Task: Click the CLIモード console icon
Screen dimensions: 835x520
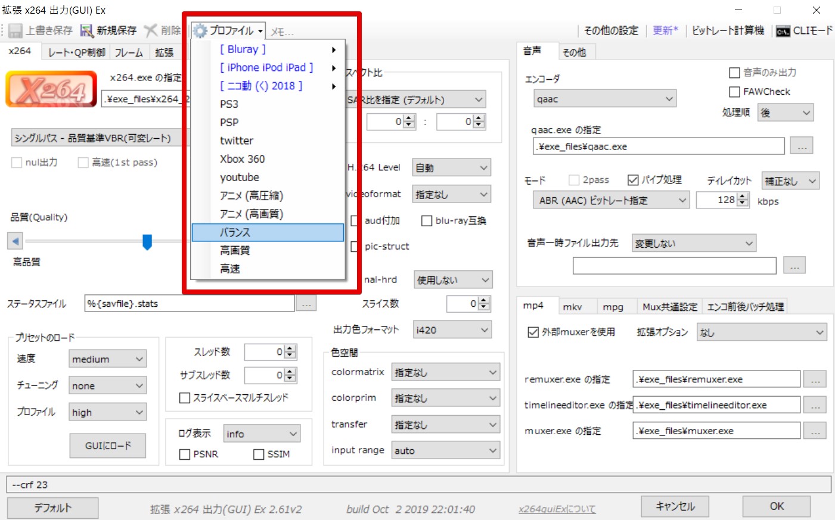Action: pyautogui.click(x=783, y=31)
